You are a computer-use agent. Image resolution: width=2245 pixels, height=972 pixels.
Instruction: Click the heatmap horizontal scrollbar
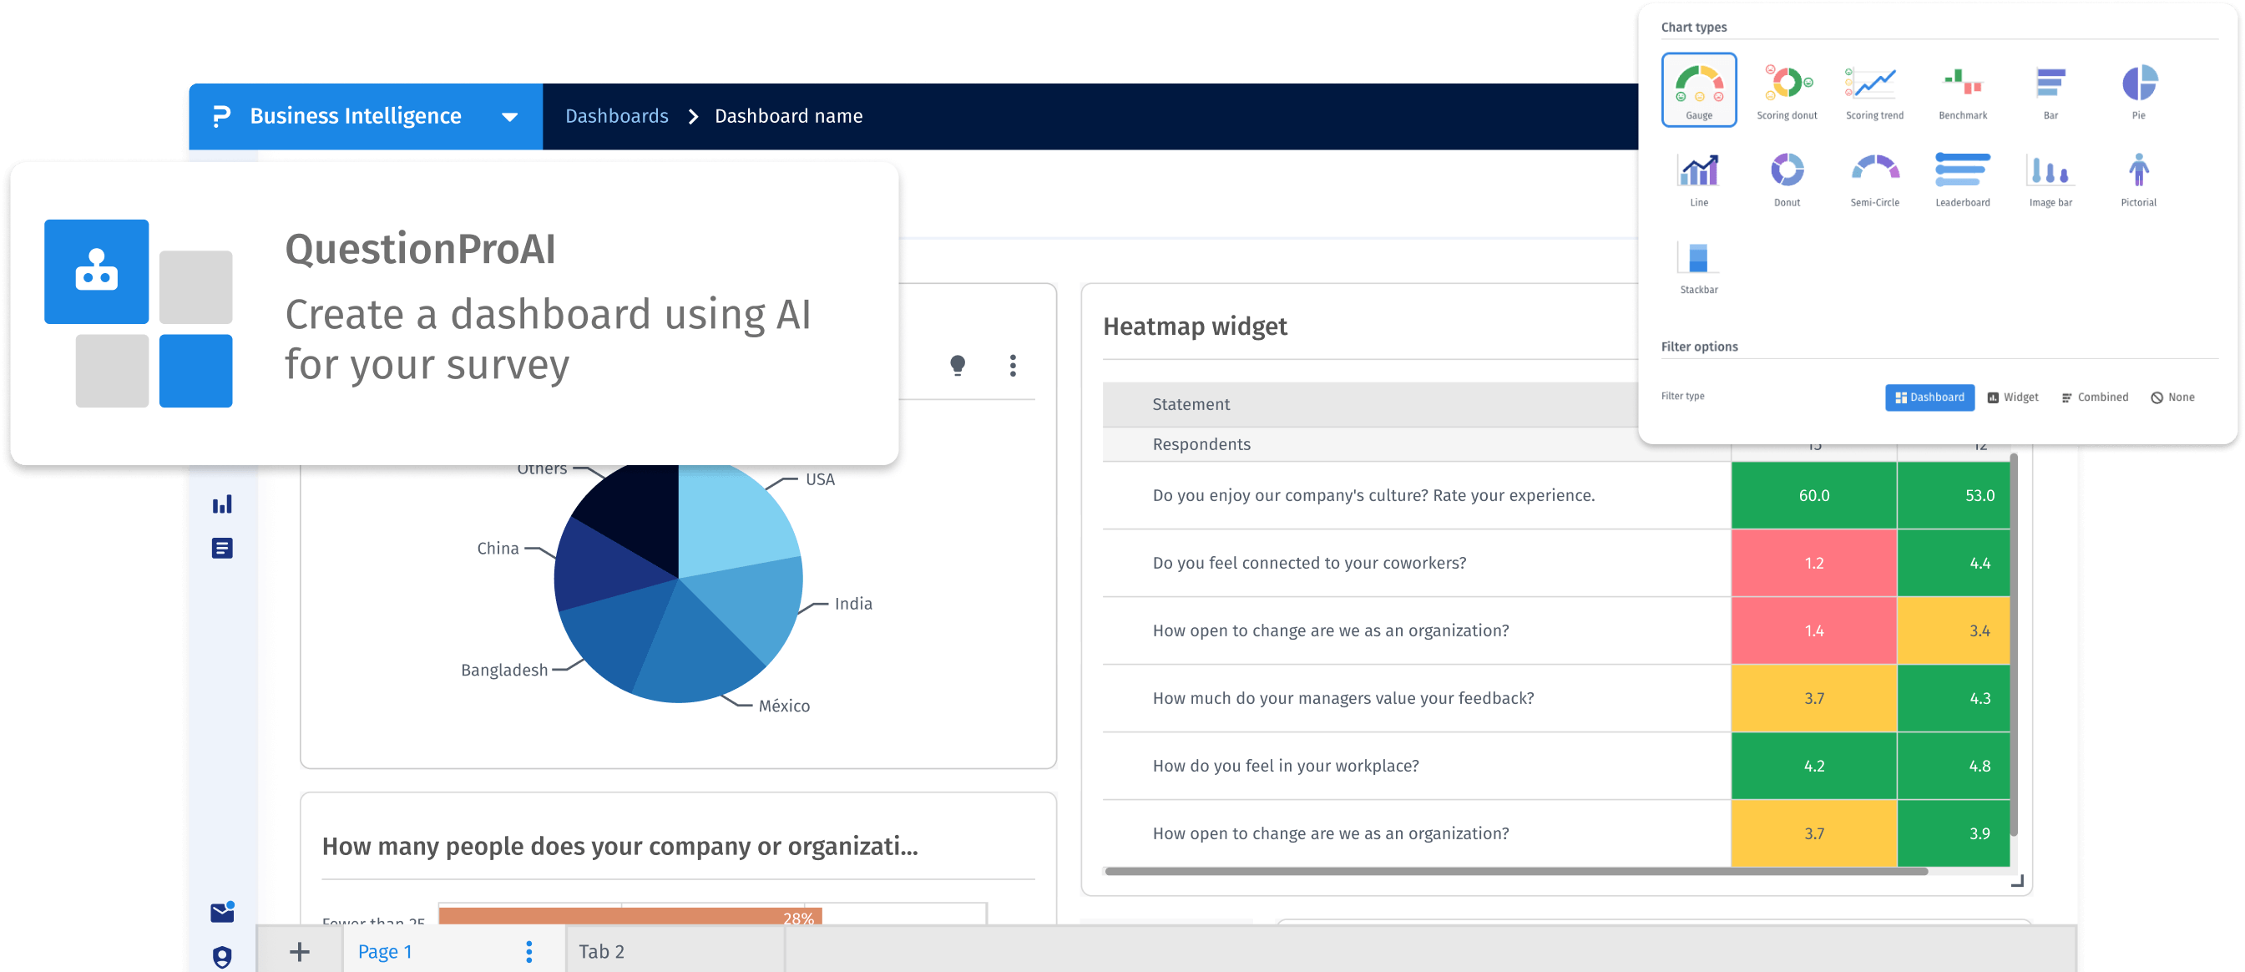(x=1514, y=871)
